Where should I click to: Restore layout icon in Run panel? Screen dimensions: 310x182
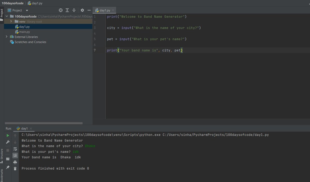pos(8,159)
